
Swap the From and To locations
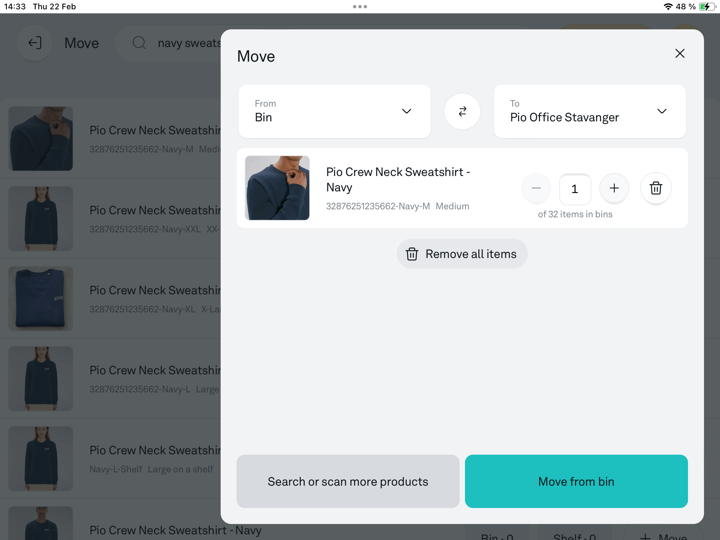[462, 111]
